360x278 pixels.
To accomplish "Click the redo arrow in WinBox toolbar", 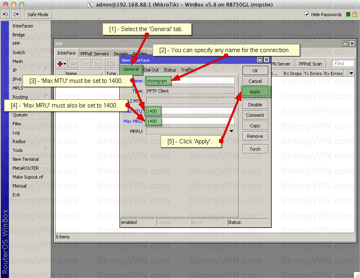I will pos(16,15).
